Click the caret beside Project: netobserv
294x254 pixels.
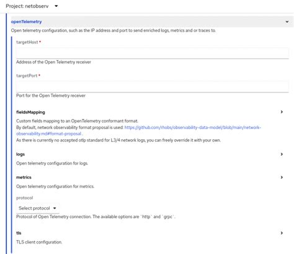pyautogui.click(x=56, y=6)
